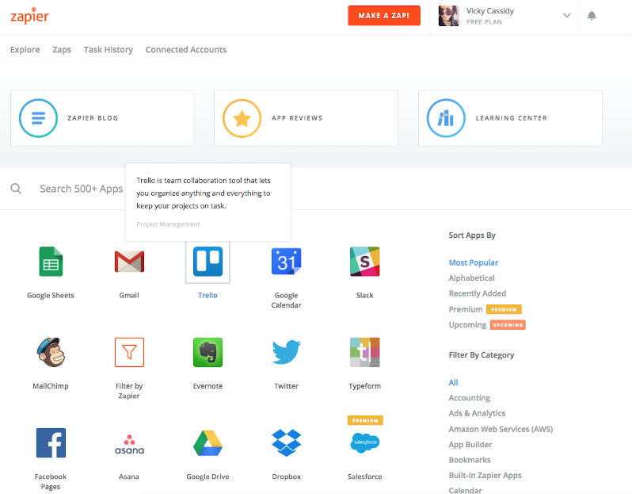Open the MailChimp monkey icon
632x494 pixels.
[51, 352]
